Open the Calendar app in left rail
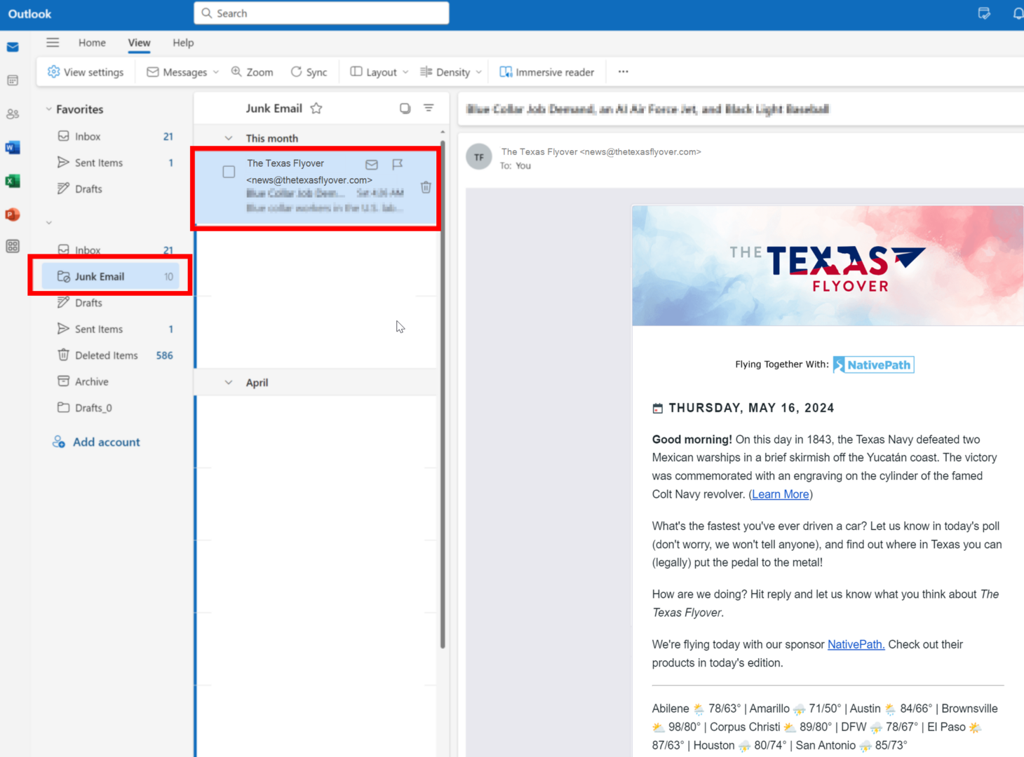 pos(13,81)
